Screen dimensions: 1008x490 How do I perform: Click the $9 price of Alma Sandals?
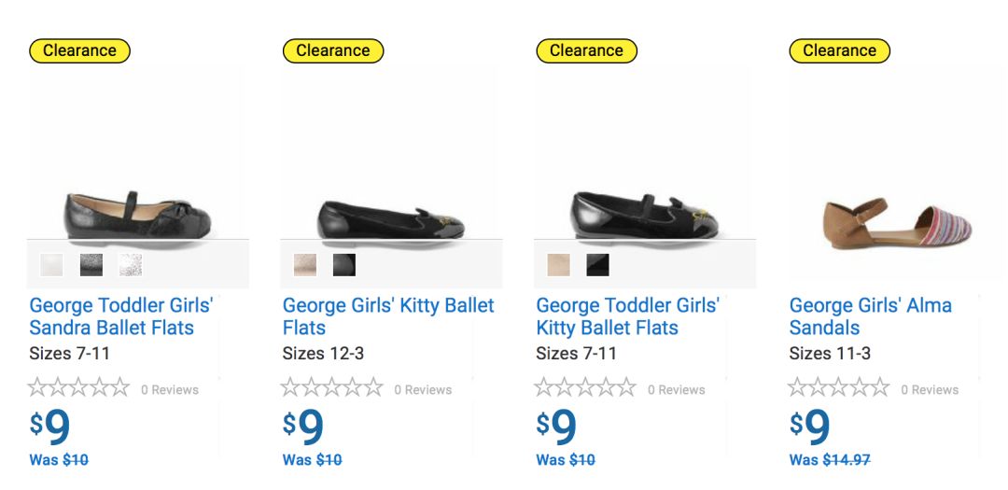(x=809, y=427)
